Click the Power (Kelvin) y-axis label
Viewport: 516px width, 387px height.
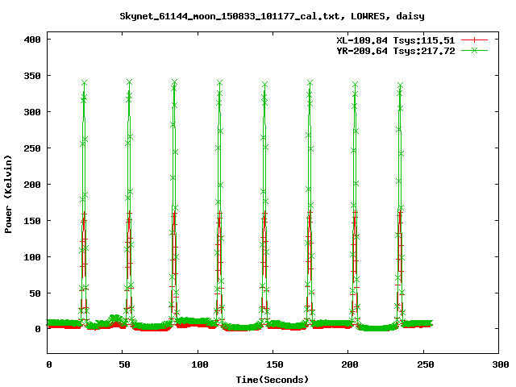tap(8, 194)
